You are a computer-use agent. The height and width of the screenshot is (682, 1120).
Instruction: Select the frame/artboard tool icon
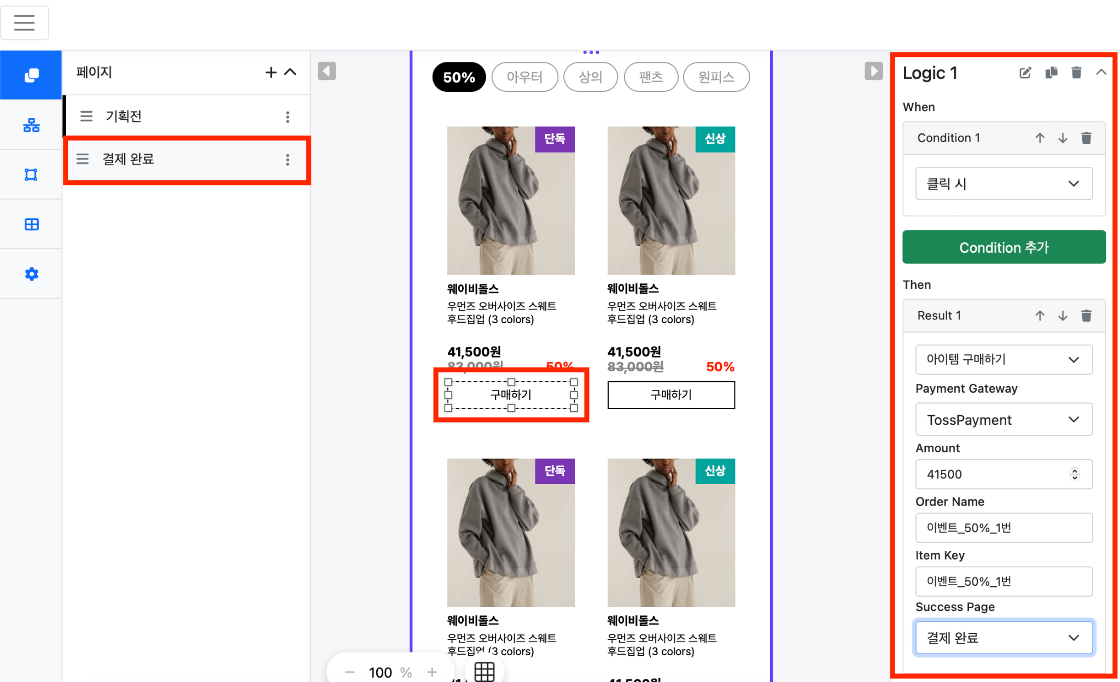click(31, 174)
